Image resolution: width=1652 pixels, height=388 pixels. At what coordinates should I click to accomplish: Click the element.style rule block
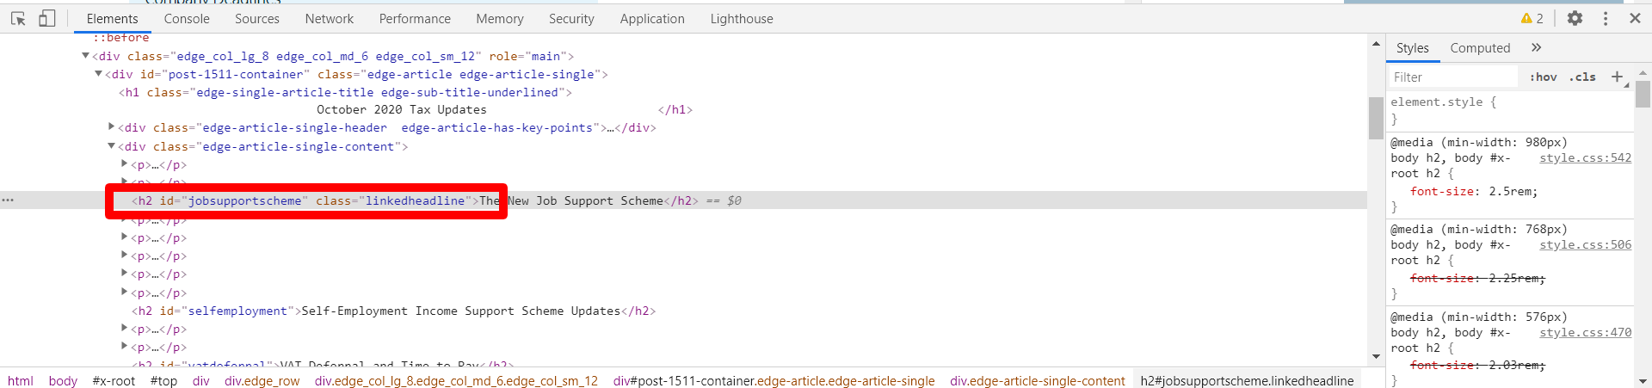pyautogui.click(x=1510, y=110)
